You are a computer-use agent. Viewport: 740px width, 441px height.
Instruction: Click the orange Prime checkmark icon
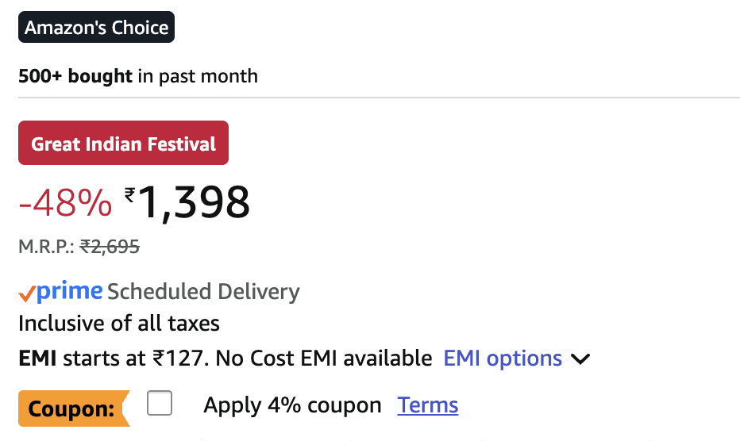point(26,293)
